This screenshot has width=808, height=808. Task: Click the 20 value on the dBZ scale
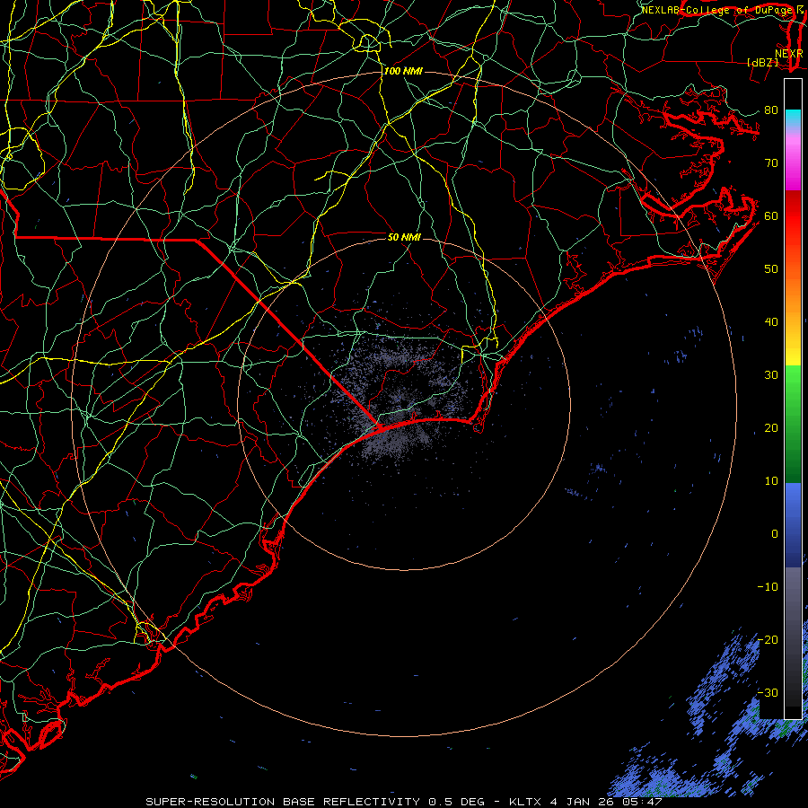(771, 427)
